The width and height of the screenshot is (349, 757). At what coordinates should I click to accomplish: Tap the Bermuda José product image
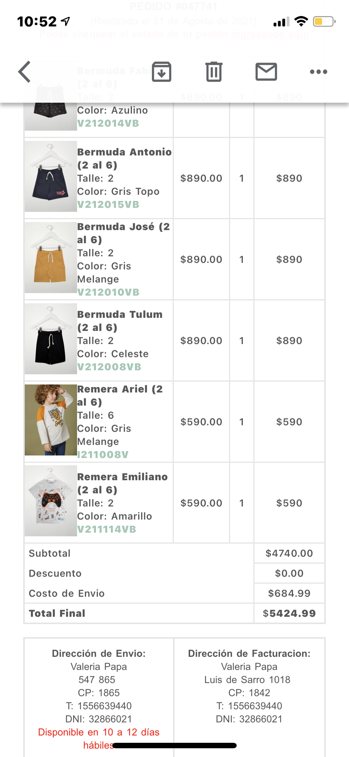click(51, 258)
